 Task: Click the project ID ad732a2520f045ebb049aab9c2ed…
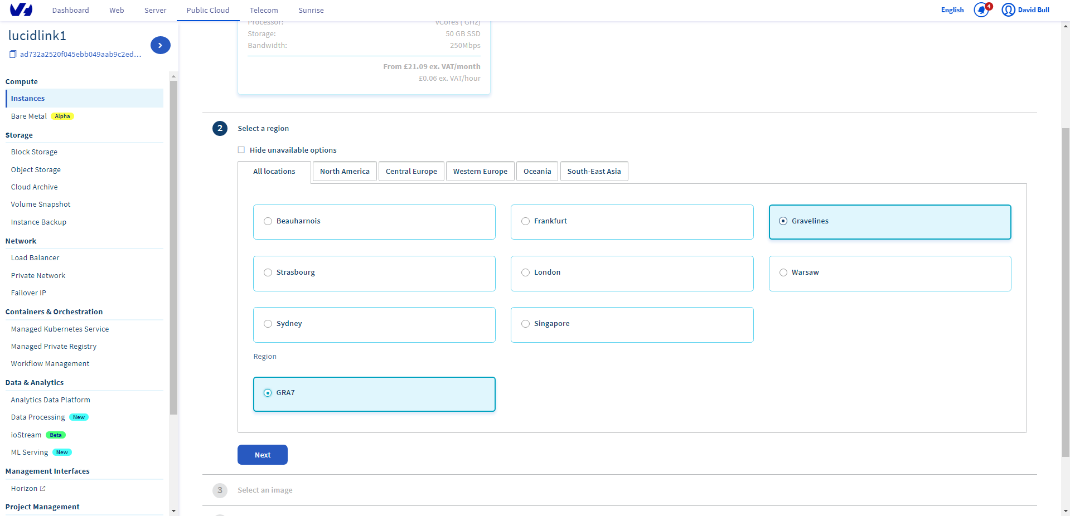click(x=80, y=55)
